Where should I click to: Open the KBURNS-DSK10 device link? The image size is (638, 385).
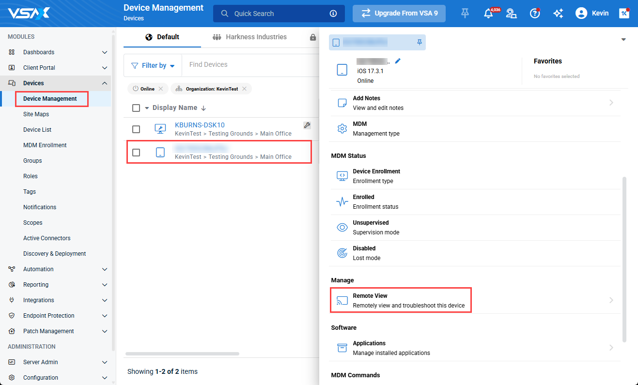[x=200, y=125]
